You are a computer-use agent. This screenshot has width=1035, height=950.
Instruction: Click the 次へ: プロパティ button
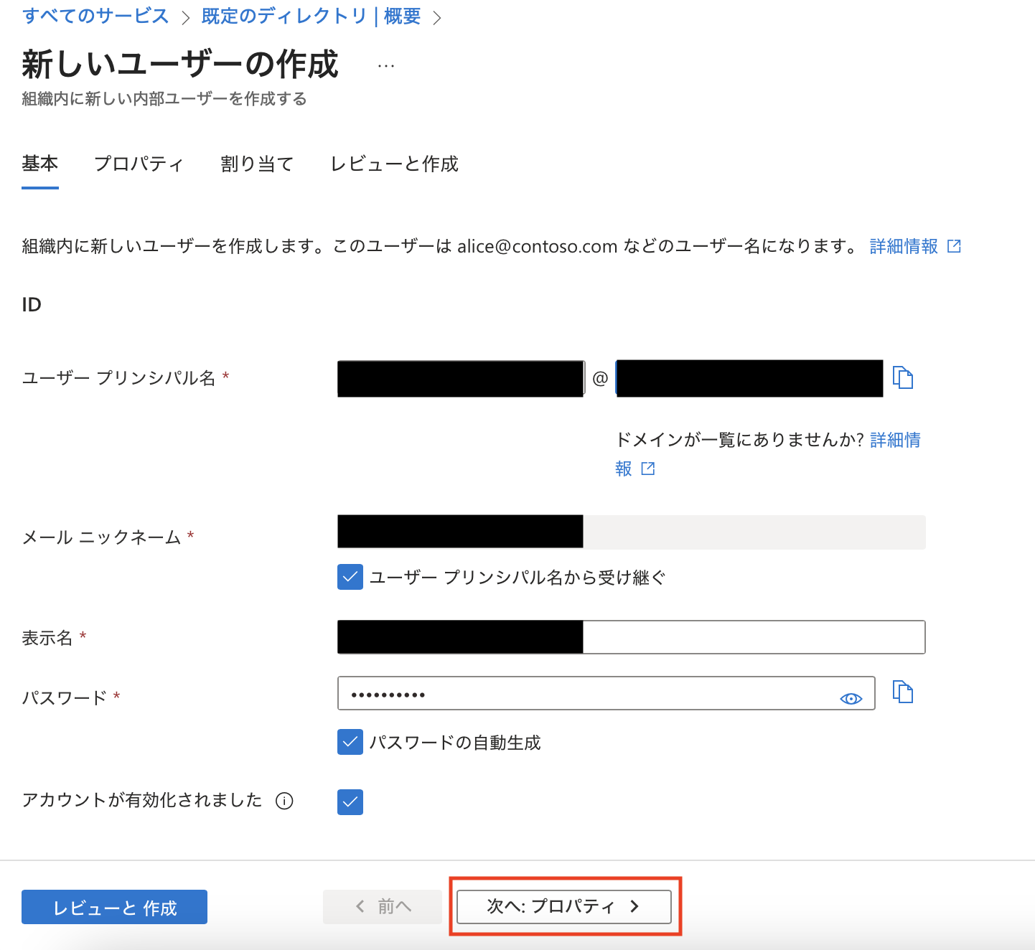coord(564,906)
